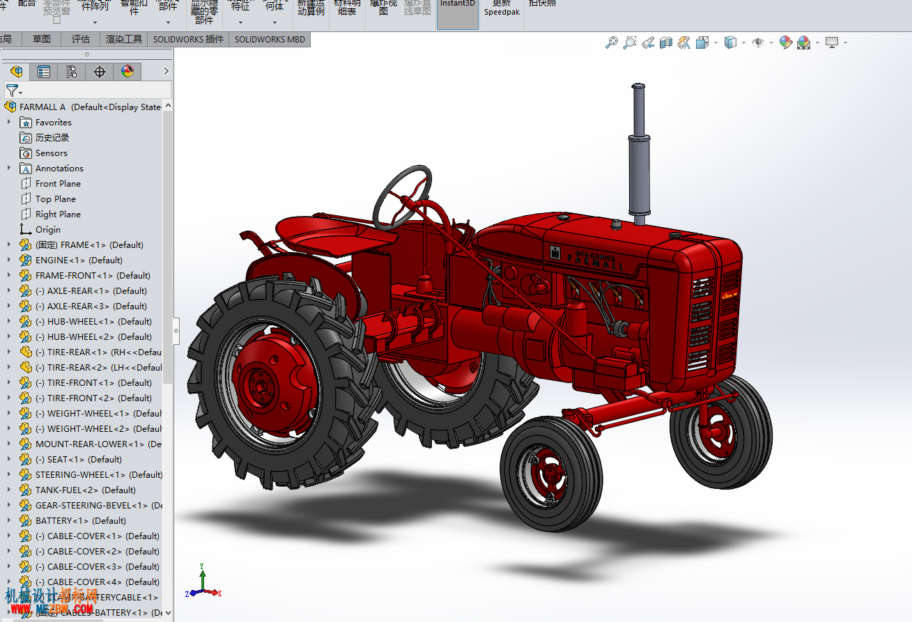Switch to PropertyManager tab icon
The width and height of the screenshot is (912, 622).
pos(44,71)
